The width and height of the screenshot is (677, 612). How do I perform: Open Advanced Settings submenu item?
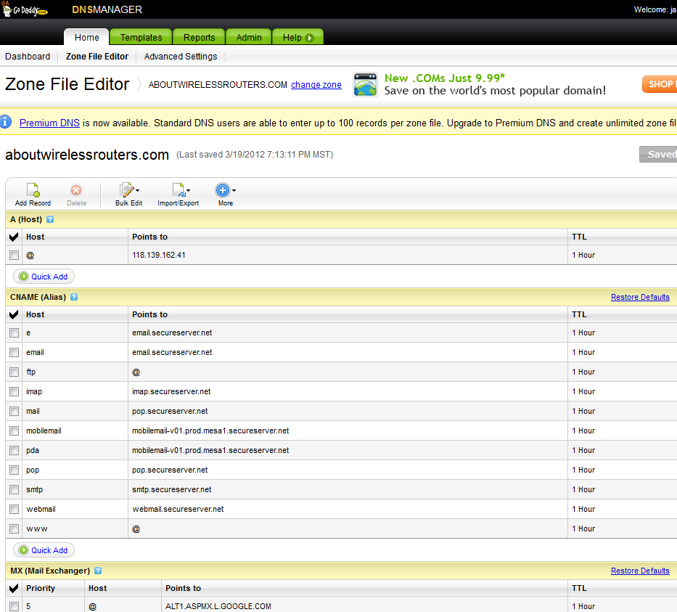tap(181, 57)
